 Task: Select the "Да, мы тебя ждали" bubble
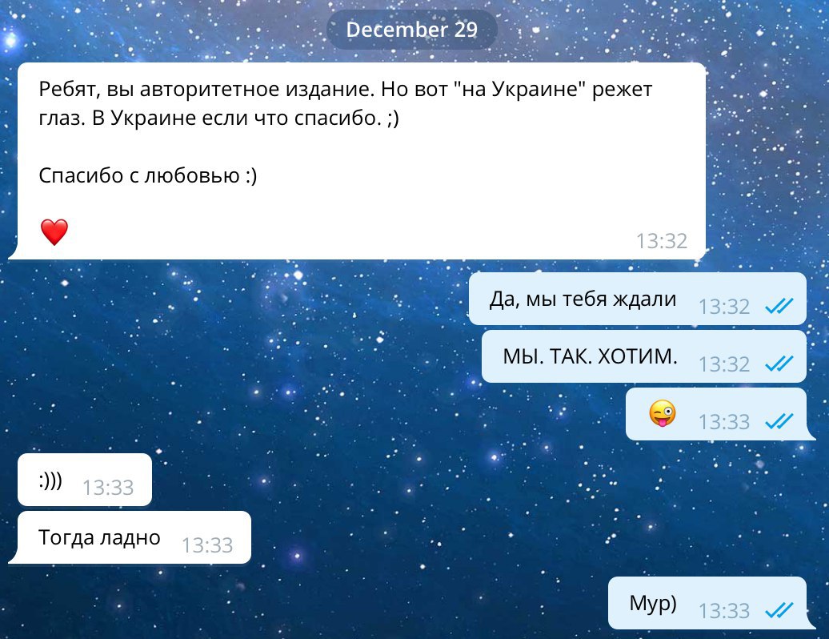point(637,299)
